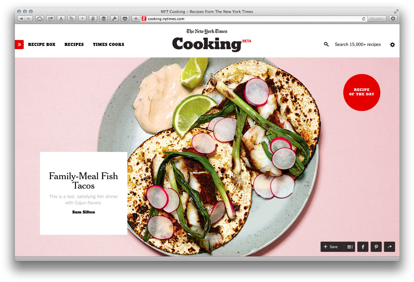Click the cooking.nytimes.com address bar

coord(251,19)
